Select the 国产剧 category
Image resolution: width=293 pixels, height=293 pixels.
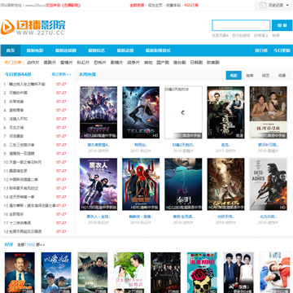click(x=163, y=63)
